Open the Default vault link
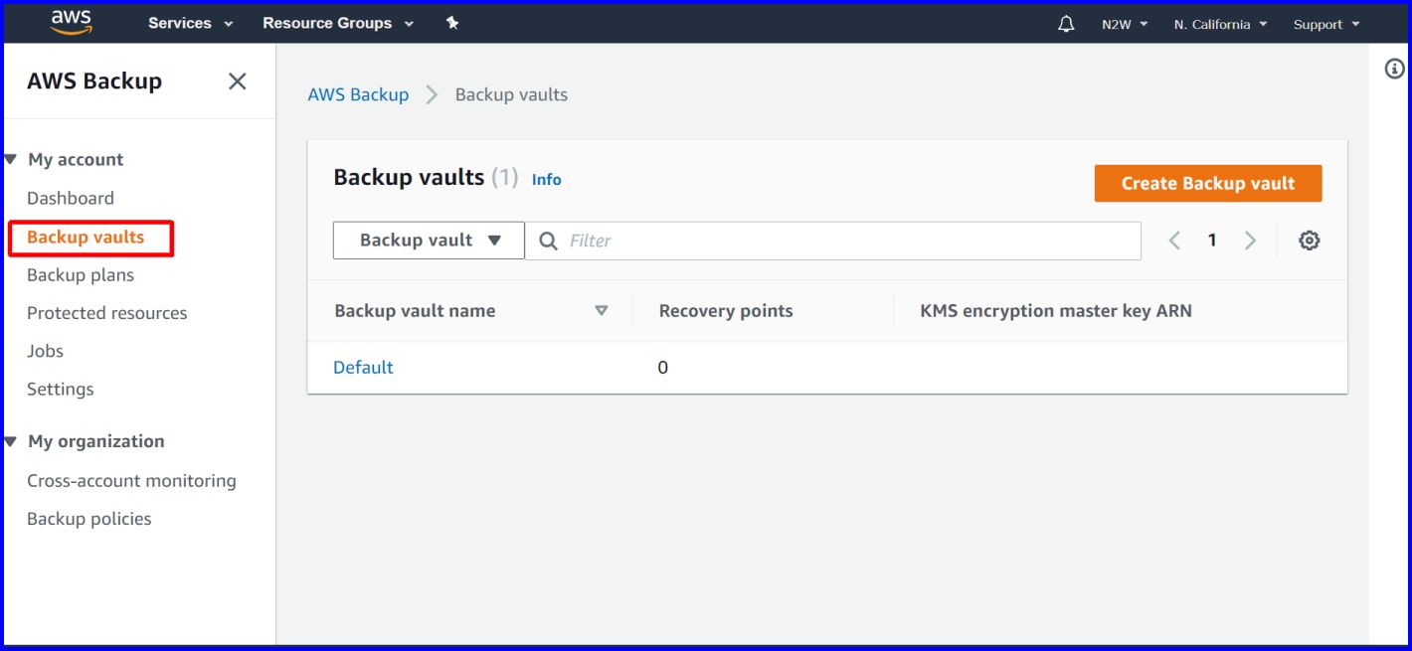 point(363,368)
